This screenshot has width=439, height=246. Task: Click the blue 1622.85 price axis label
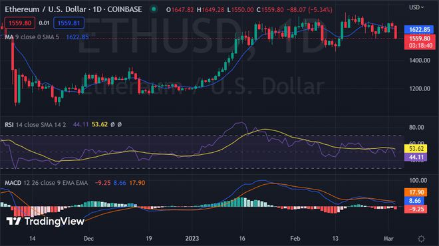[x=419, y=29]
